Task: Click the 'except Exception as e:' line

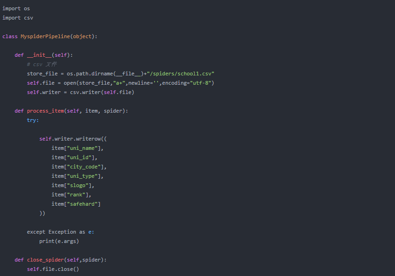Action: click(61, 232)
